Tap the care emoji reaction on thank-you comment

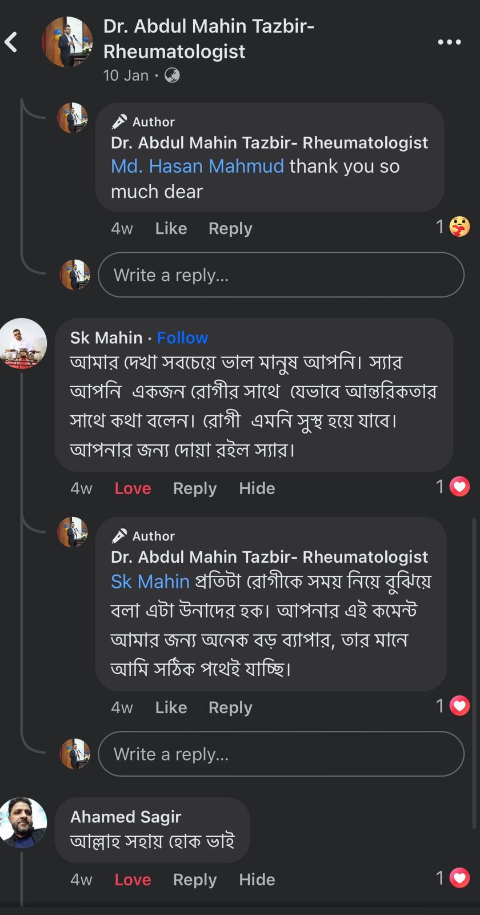point(459,227)
